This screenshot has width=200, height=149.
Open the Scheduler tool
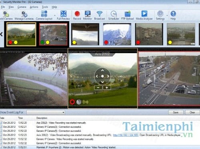click(x=114, y=16)
